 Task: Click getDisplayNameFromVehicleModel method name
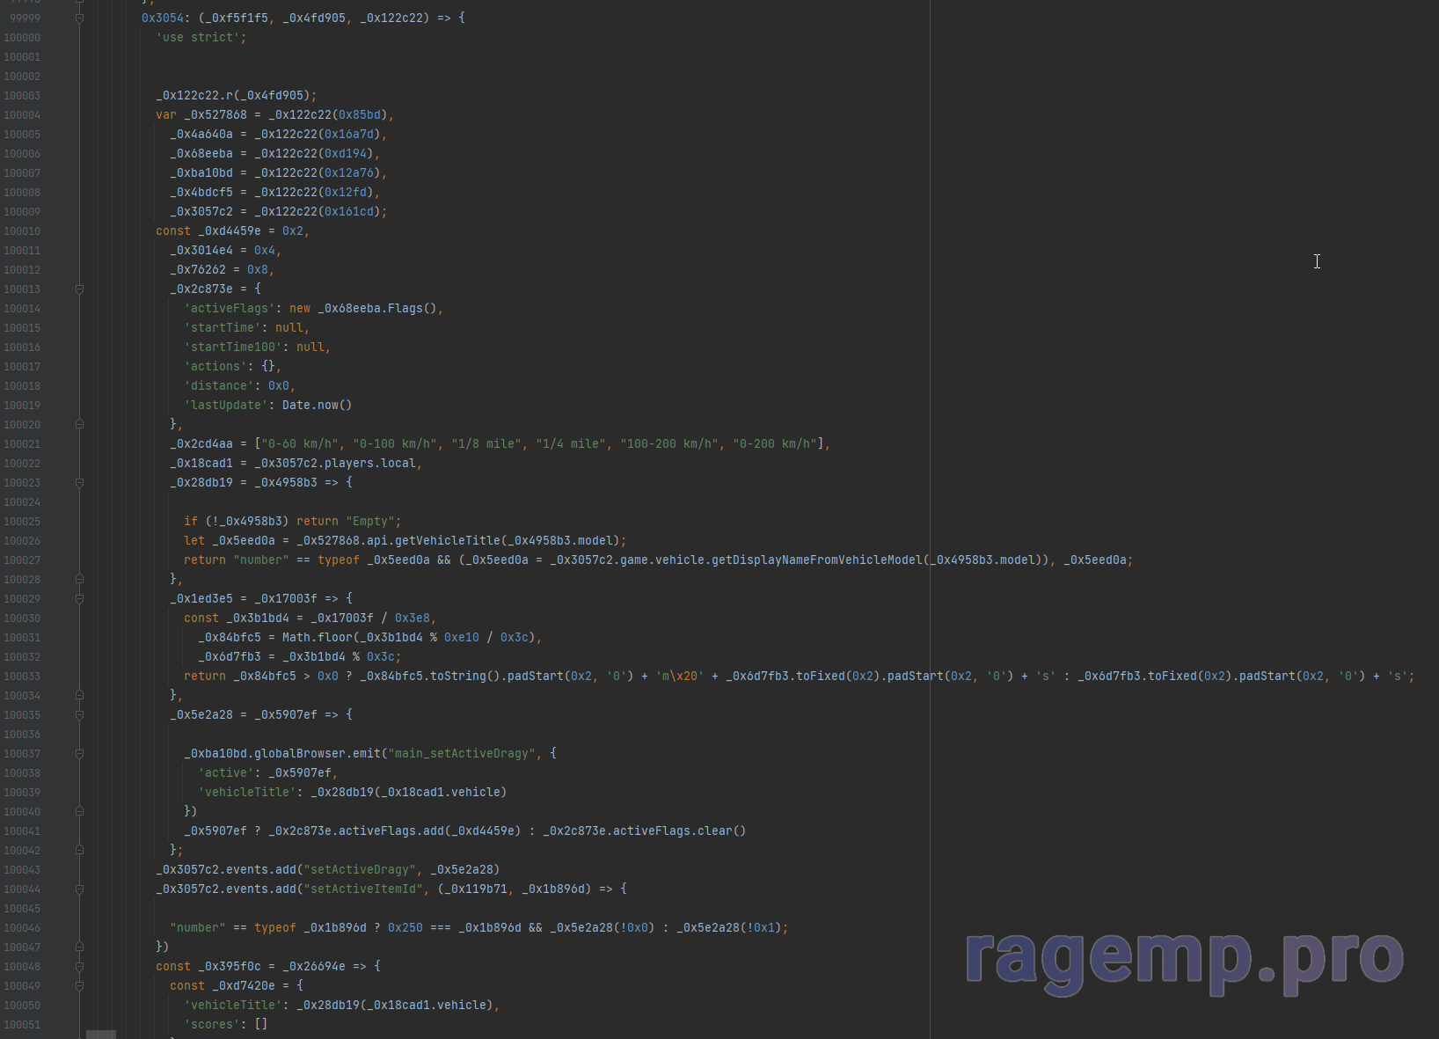pos(817,560)
